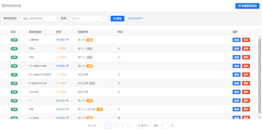
Task: Click the magnifier icon in the 搜索 button
Action: (115, 19)
